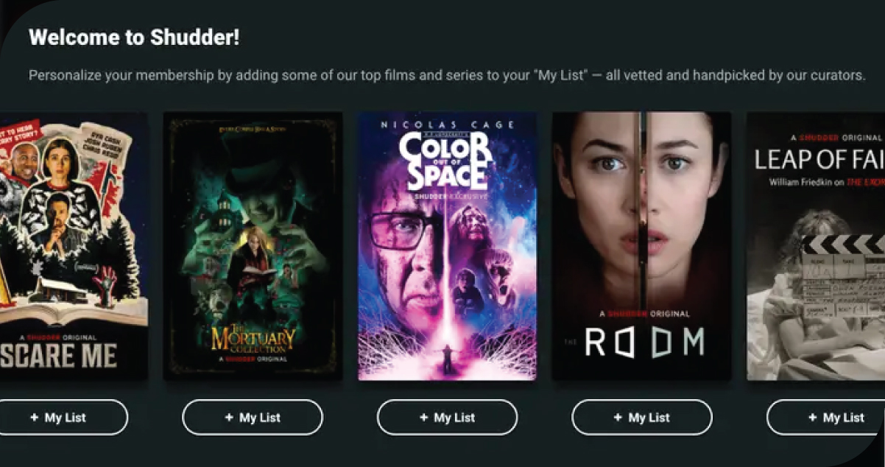Click the plus icon under Scare Me
Screen dimensions: 885x467
tap(34, 418)
